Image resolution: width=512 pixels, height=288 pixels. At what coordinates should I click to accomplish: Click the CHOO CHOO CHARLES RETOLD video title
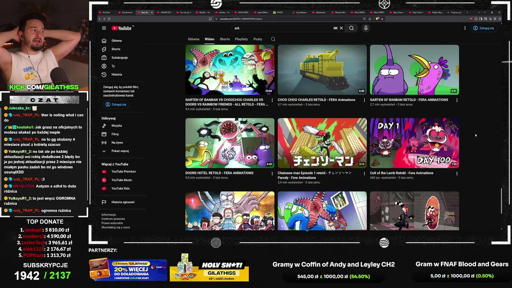[316, 100]
